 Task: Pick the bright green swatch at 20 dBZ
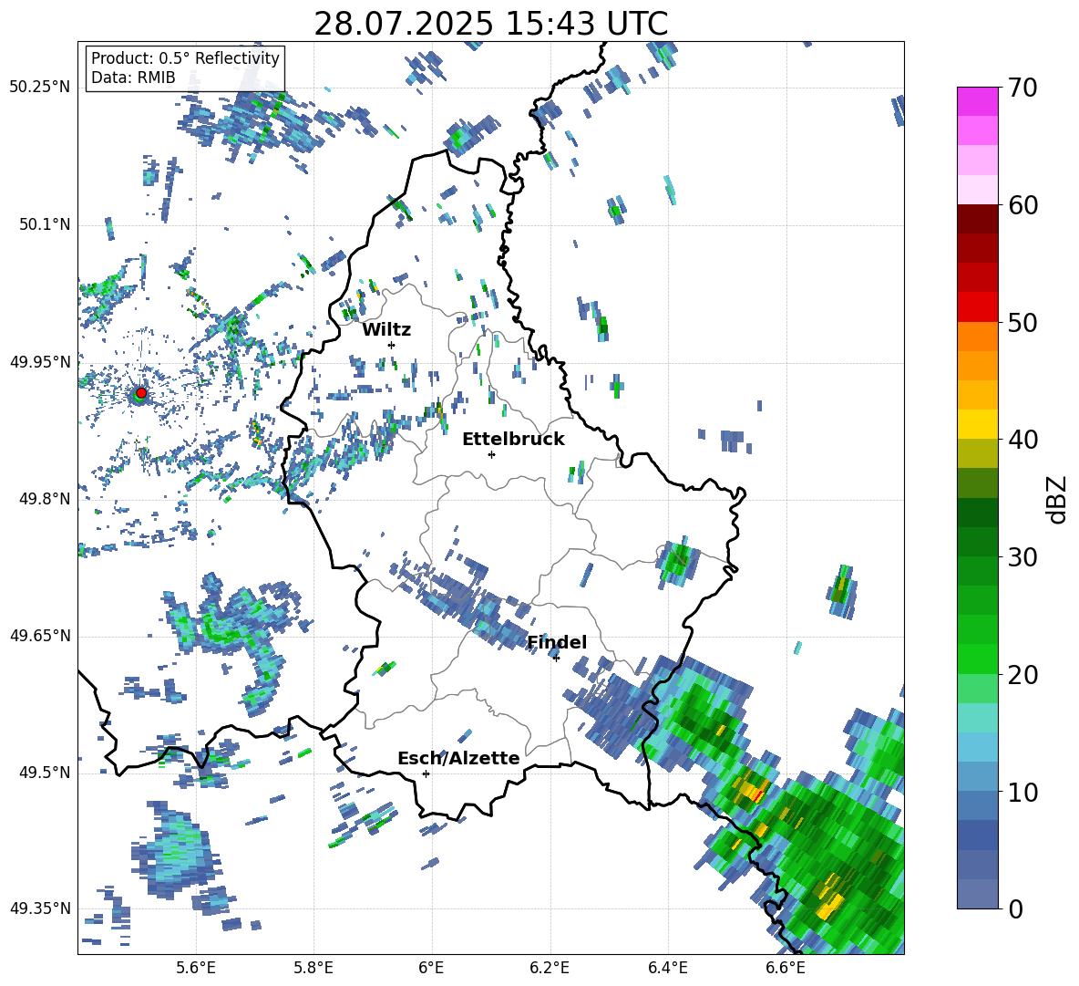977,659
